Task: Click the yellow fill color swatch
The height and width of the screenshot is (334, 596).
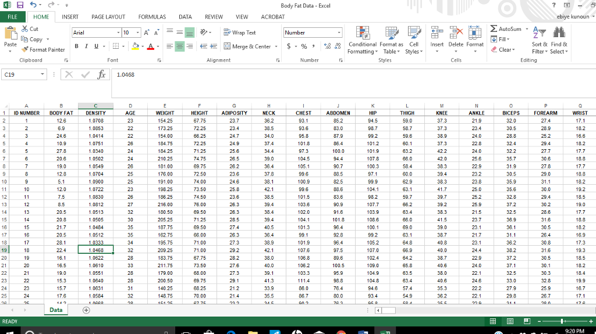Action: coord(135,46)
